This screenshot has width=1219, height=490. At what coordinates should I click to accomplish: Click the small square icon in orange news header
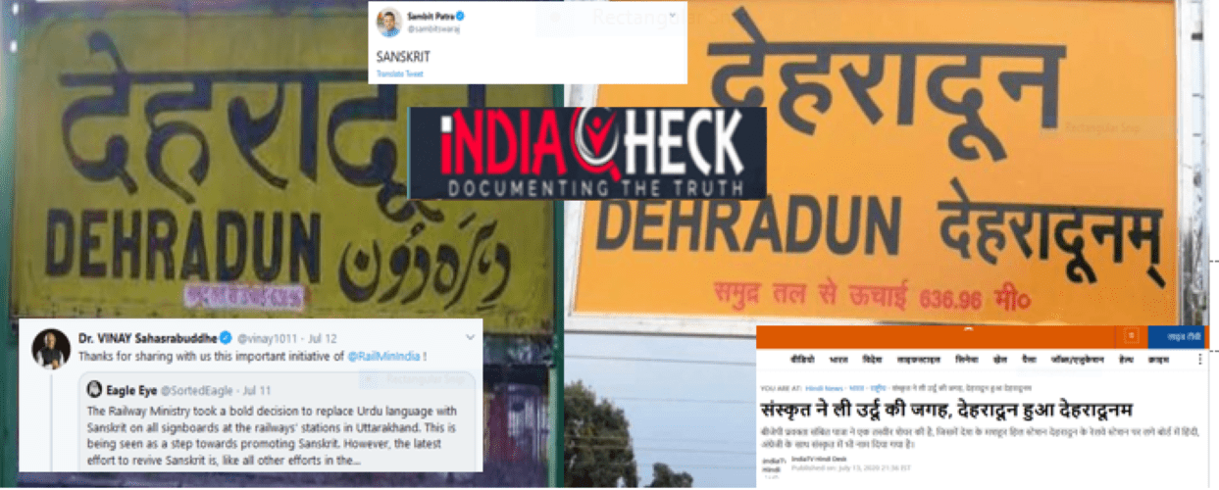(x=1131, y=335)
